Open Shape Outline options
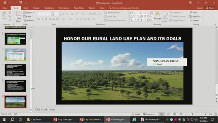The height and width of the screenshot is (123, 218). pos(177,16)
